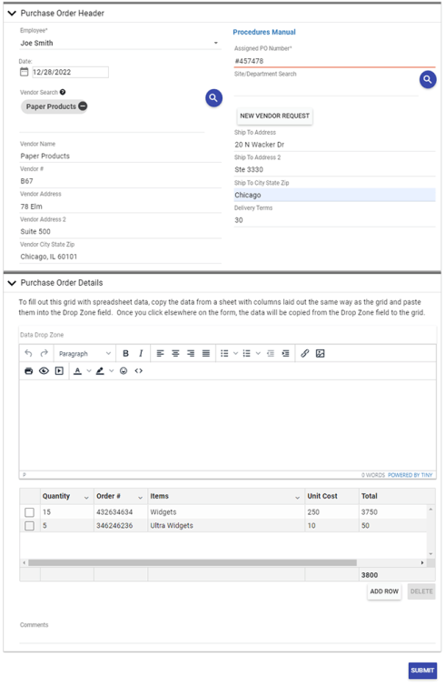The height and width of the screenshot is (687, 445).
Task: Open Items column menu chevron
Action: click(297, 498)
